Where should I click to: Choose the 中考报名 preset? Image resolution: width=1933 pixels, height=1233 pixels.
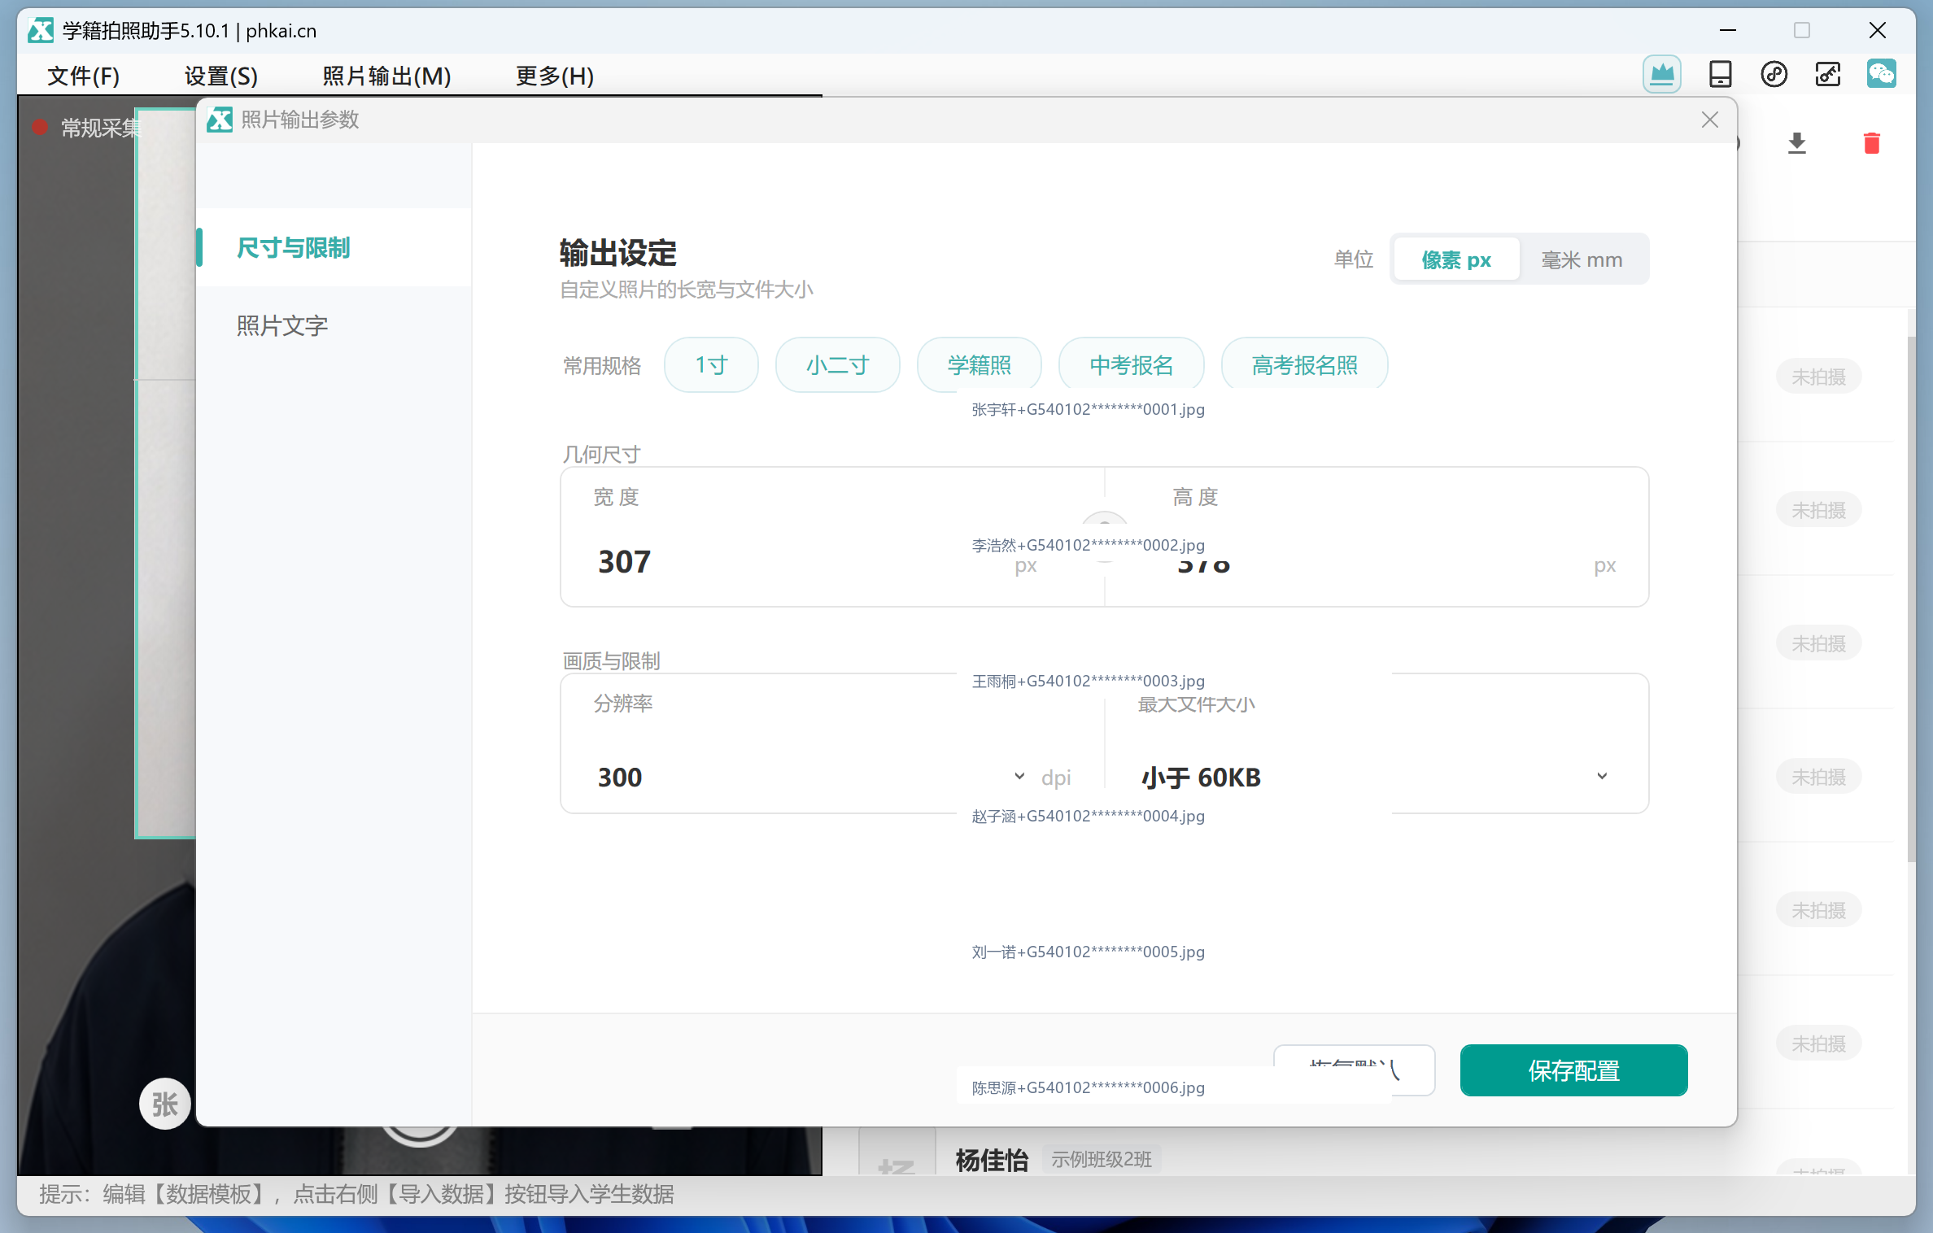[1131, 364]
